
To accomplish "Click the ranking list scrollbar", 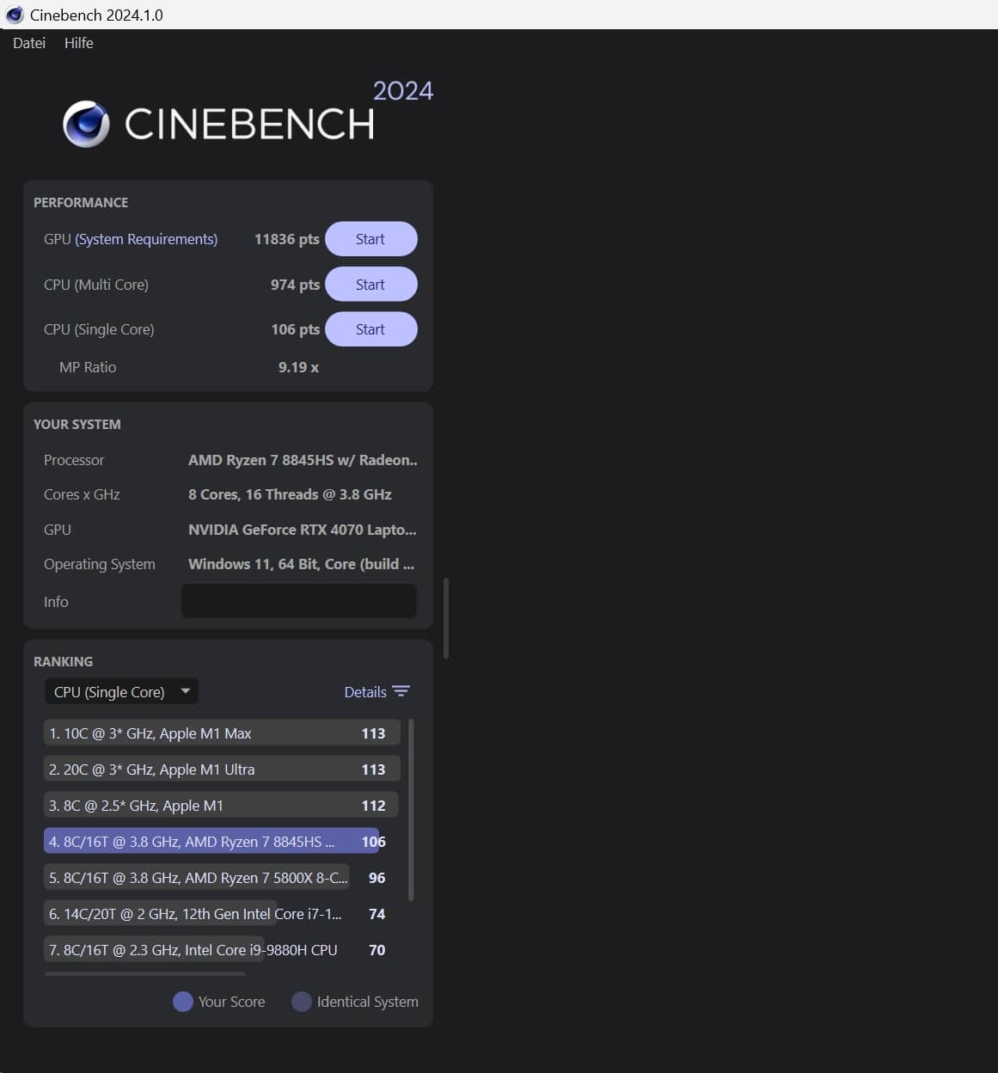I will [411, 810].
